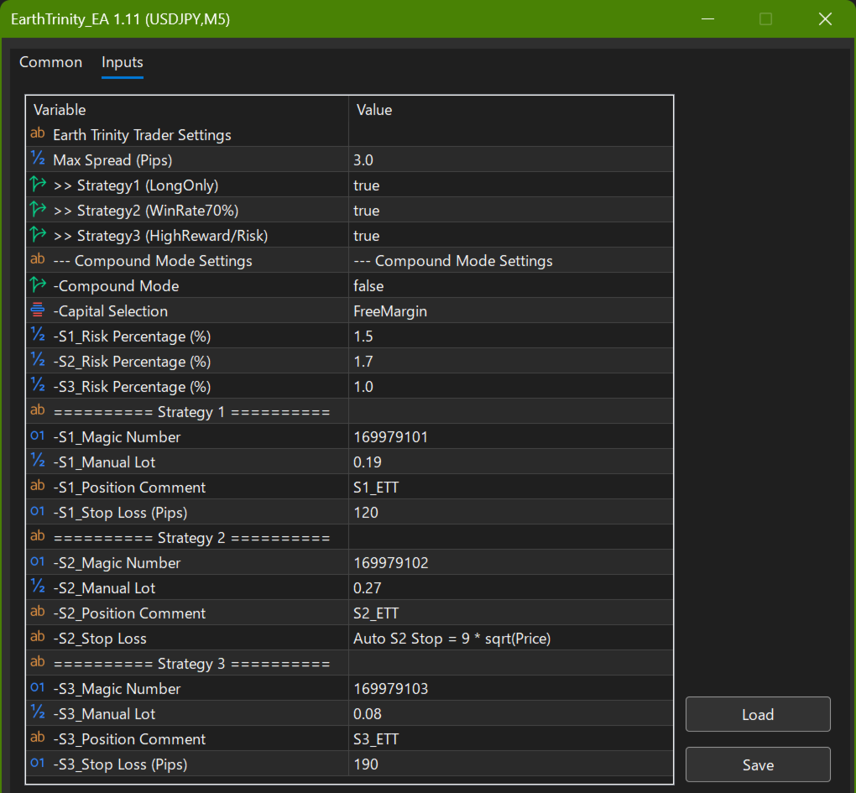Click the Load button
This screenshot has height=793, width=856.
758,714
